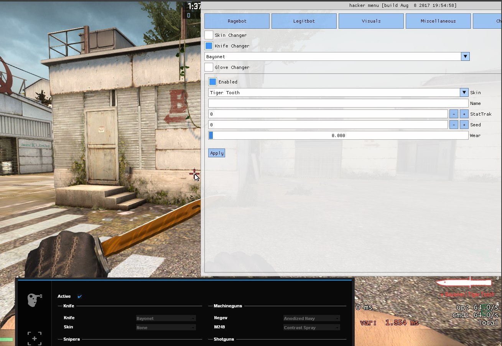Apply the knife skin settings
The width and height of the screenshot is (502, 346).
click(x=217, y=153)
